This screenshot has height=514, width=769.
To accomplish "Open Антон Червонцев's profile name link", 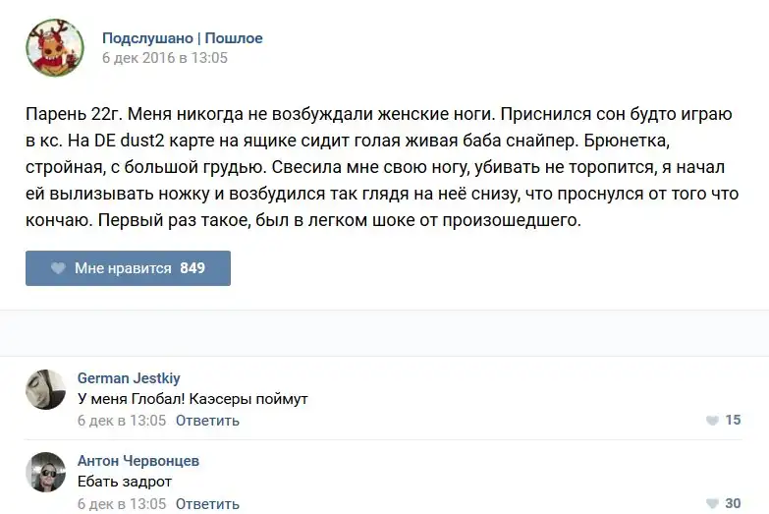I will (x=138, y=461).
